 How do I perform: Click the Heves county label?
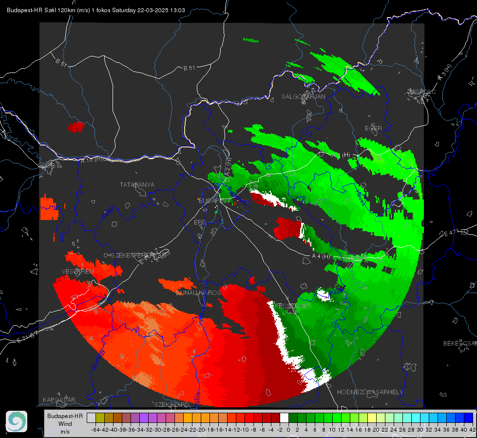359,197
